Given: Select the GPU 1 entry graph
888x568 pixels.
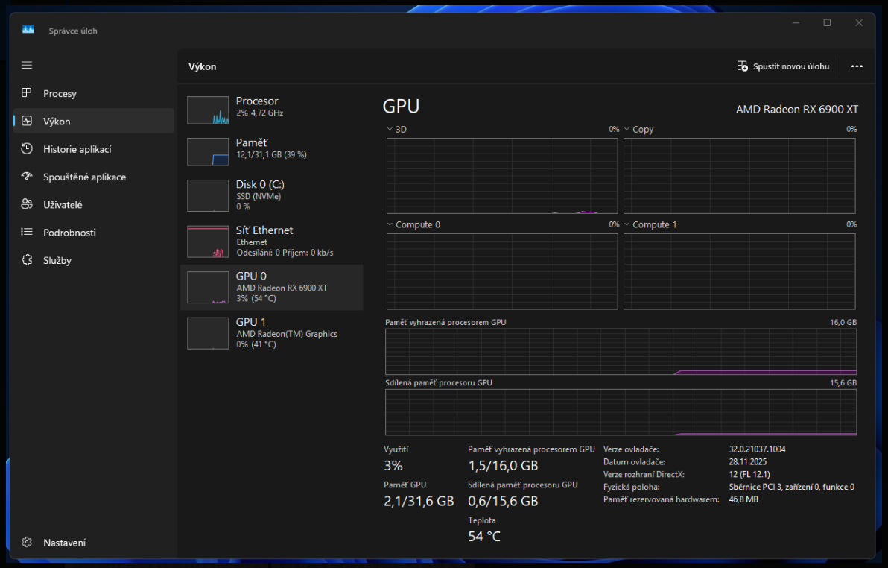Looking at the screenshot, I should [208, 333].
